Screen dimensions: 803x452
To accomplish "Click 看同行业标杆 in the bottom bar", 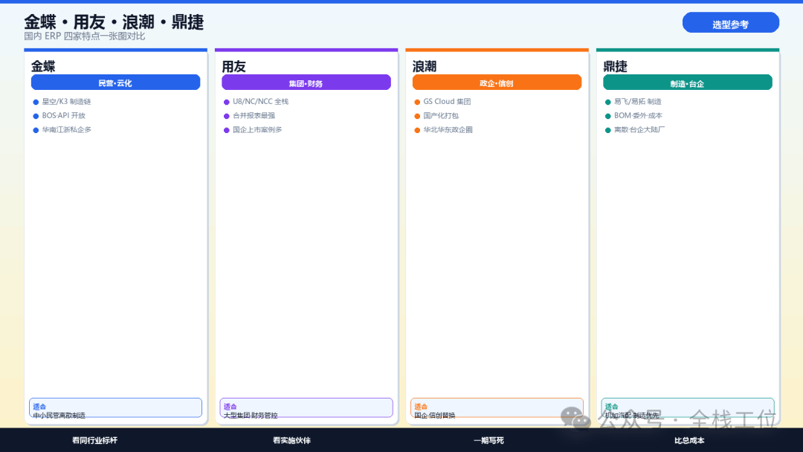I will (x=94, y=440).
